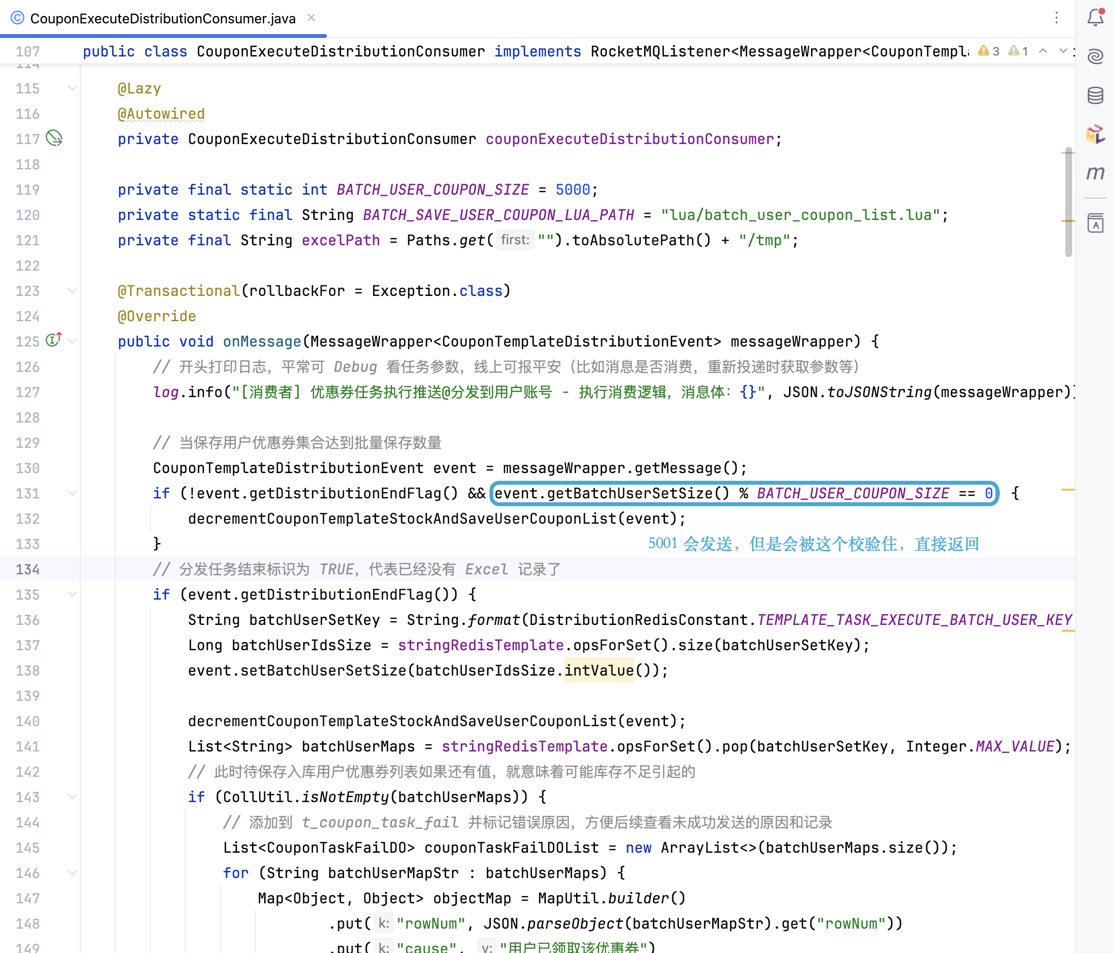Open the Maven tool window
Image resolution: width=1114 pixels, height=953 pixels.
(x=1095, y=173)
